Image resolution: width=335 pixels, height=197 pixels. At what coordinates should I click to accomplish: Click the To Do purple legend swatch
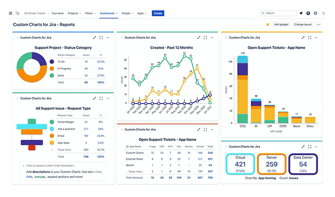tap(52, 62)
